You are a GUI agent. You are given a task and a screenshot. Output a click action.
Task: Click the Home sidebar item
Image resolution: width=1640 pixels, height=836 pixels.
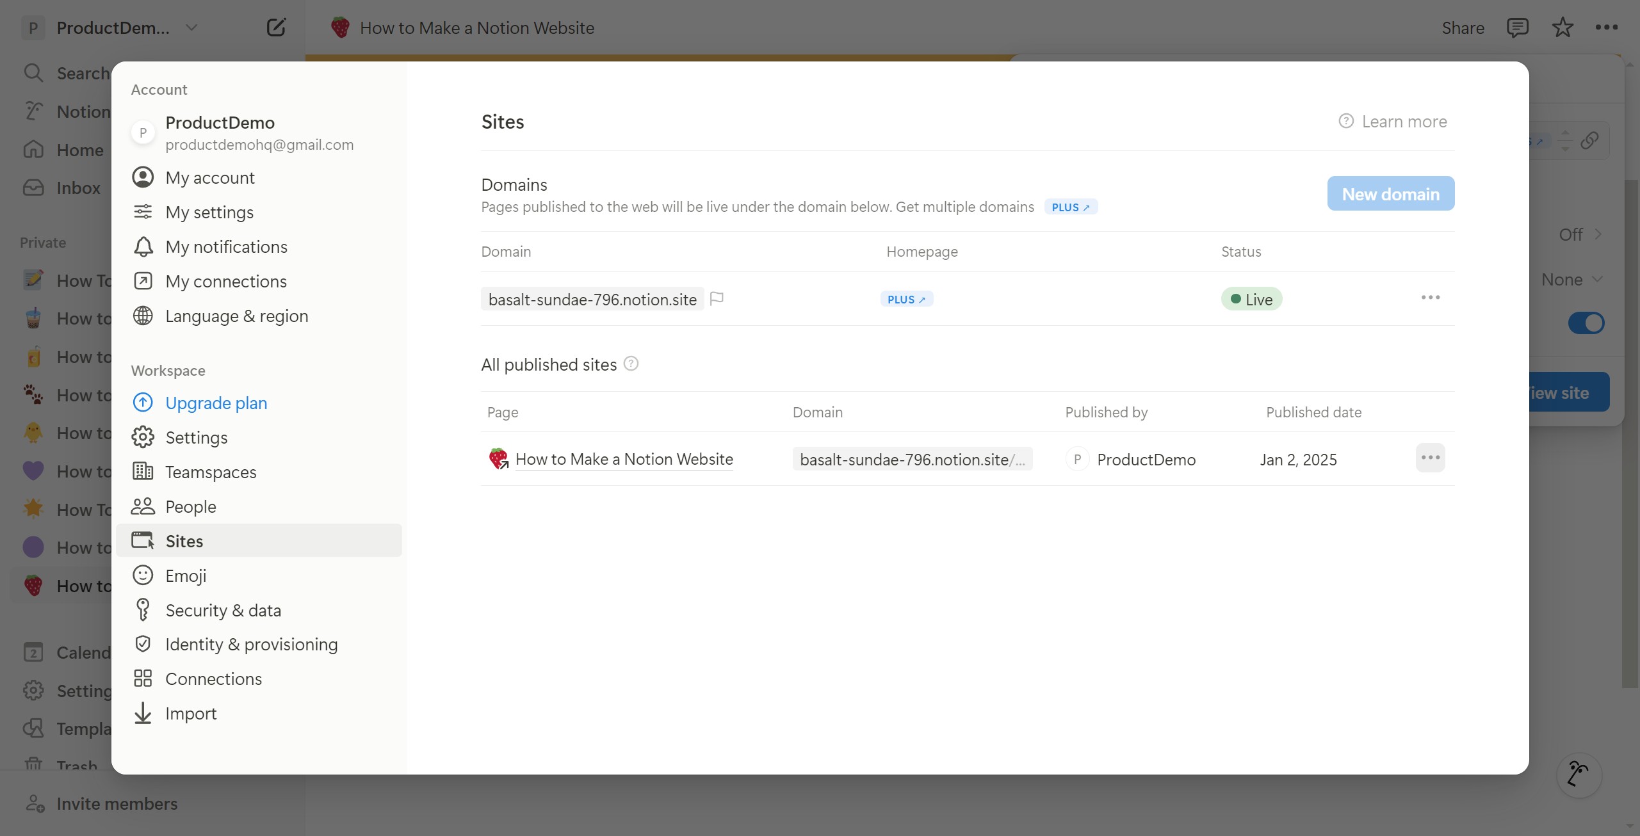[x=63, y=150]
